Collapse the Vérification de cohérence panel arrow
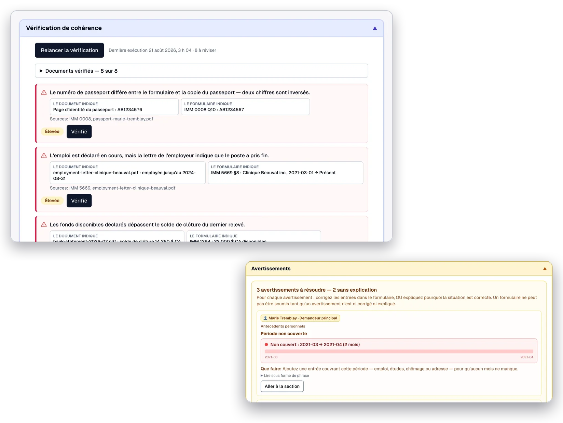 [375, 28]
